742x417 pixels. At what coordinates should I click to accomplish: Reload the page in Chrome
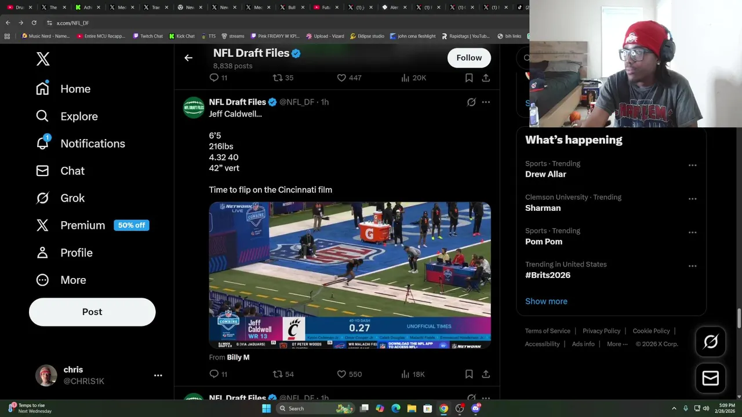(x=34, y=23)
